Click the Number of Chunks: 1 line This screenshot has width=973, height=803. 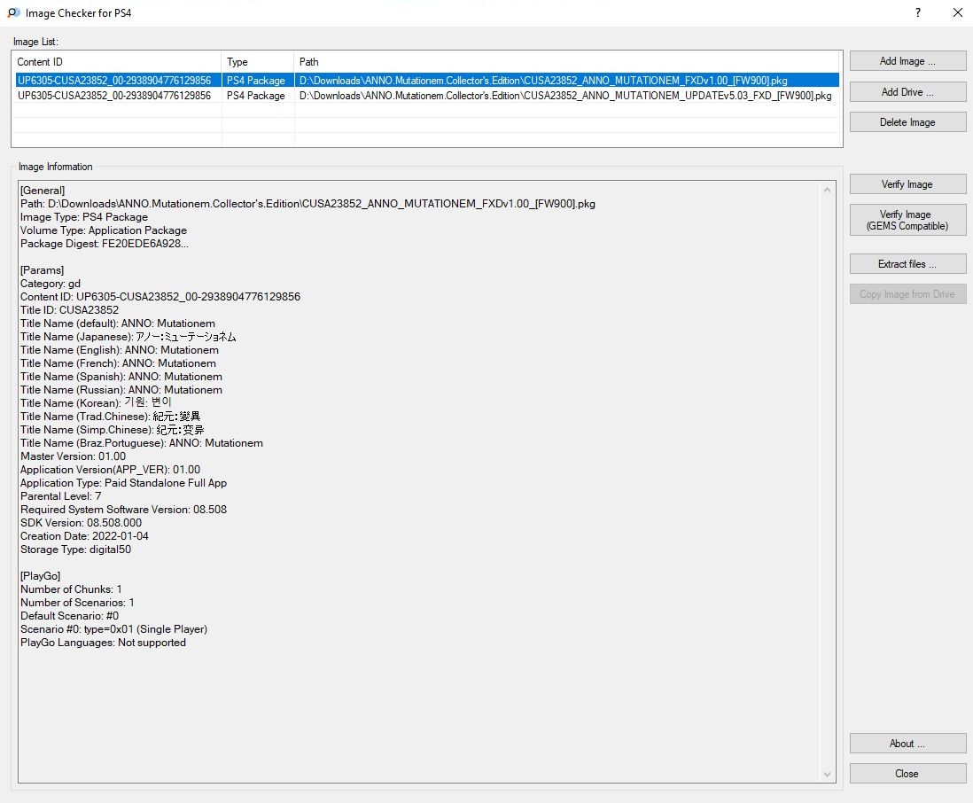72,589
